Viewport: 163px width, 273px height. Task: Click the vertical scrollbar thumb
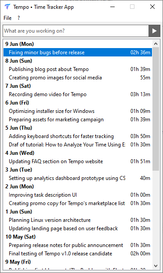156,109
